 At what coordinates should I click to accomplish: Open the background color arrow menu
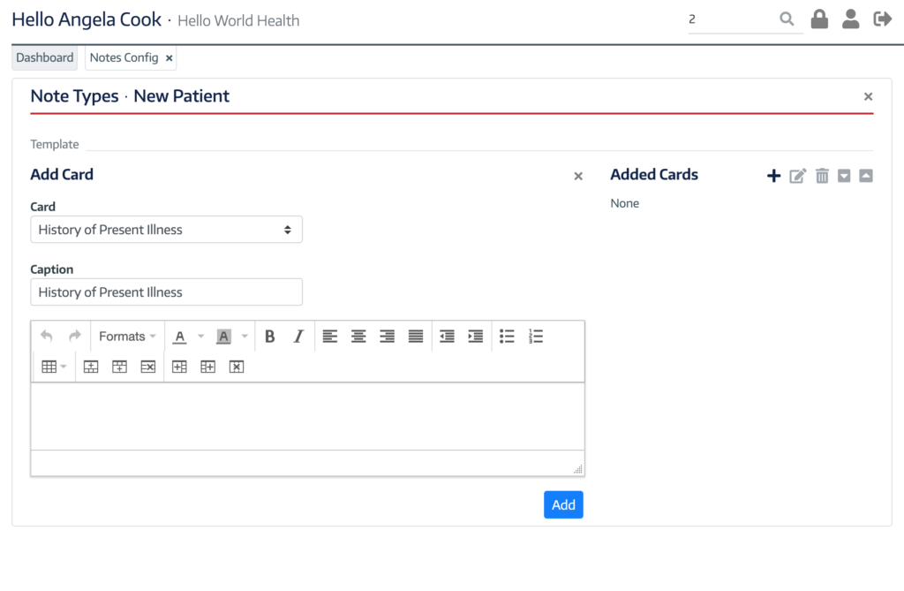click(245, 337)
